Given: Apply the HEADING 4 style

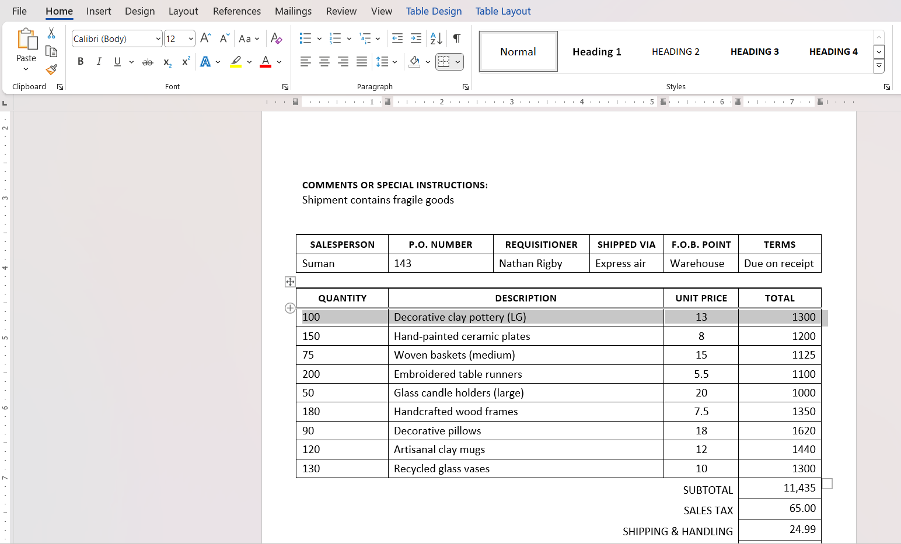Looking at the screenshot, I should 833,51.
